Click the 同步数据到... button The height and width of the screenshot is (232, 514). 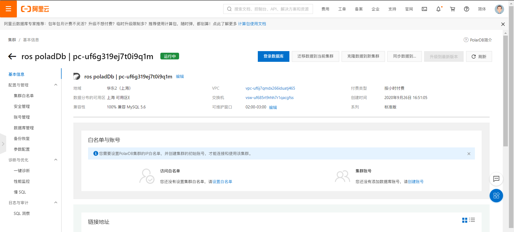(405, 56)
